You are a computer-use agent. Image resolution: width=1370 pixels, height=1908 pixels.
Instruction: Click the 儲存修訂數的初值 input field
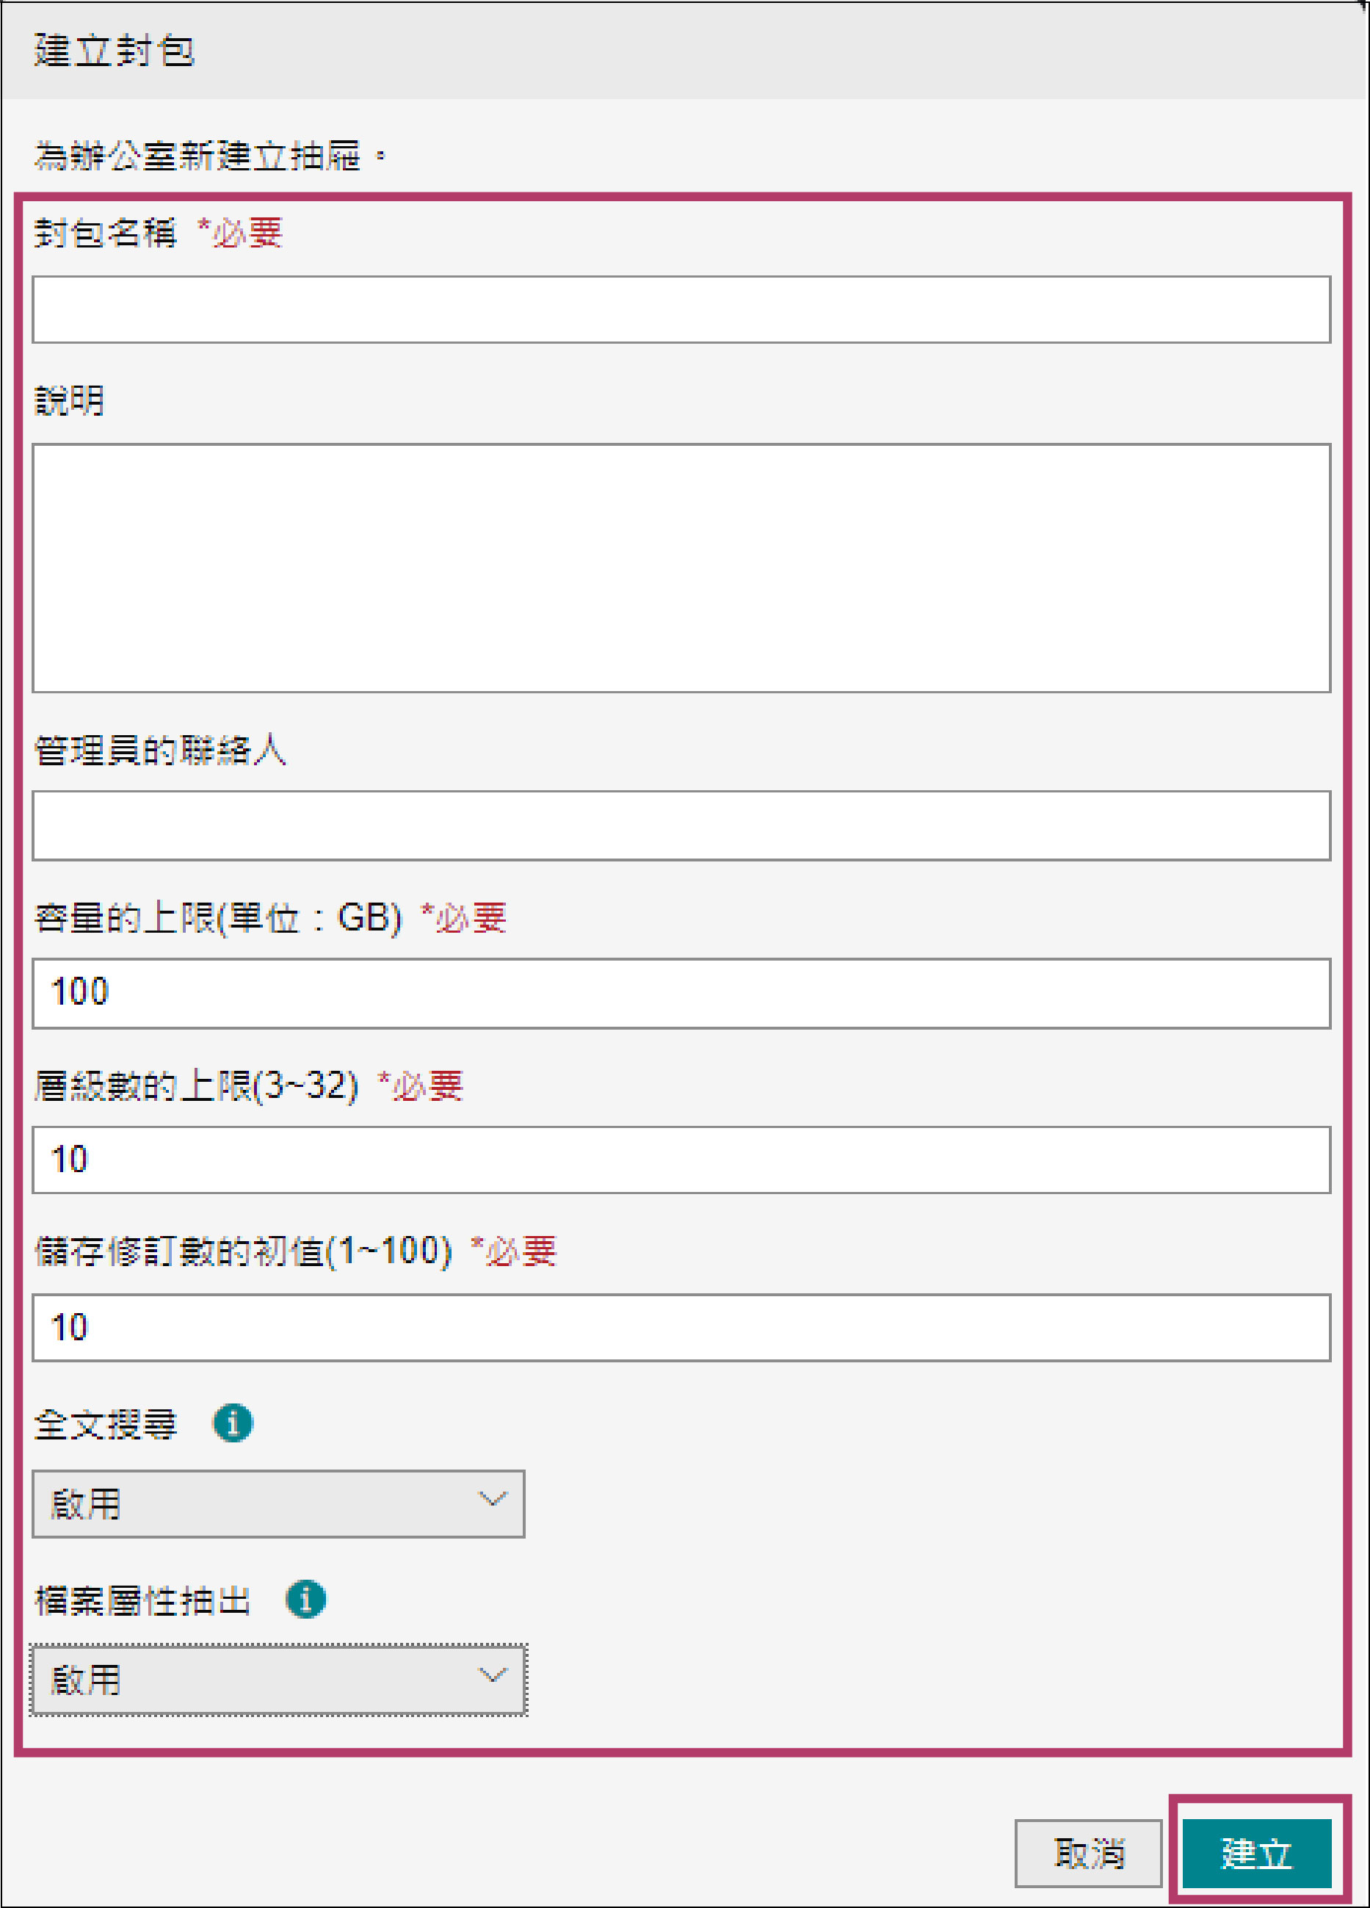(681, 1328)
